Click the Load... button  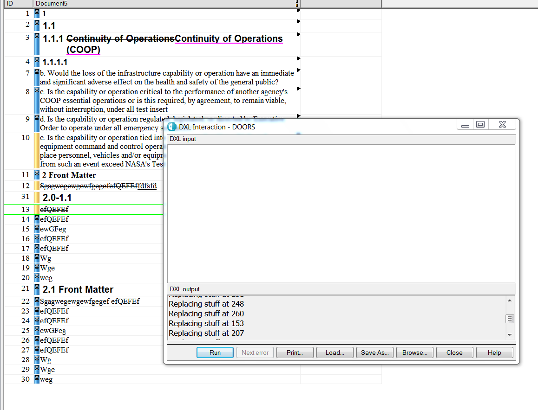point(335,352)
